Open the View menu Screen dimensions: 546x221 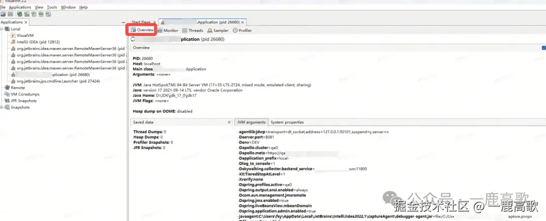coord(39,7)
